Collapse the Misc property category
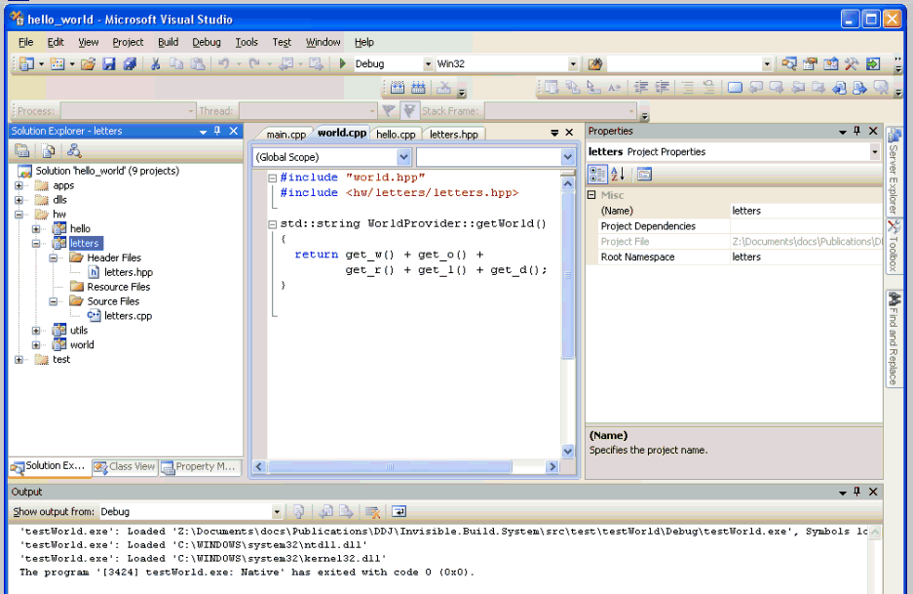The width and height of the screenshot is (913, 594). click(591, 195)
